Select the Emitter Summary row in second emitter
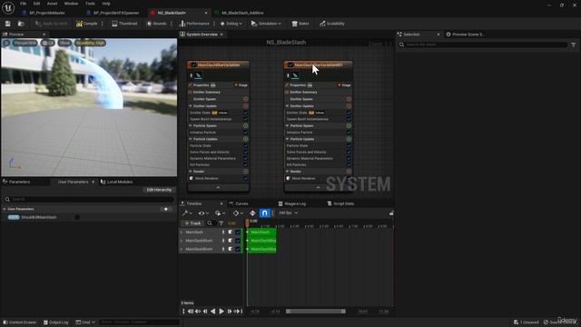This screenshot has width=581, height=327. pyautogui.click(x=318, y=92)
